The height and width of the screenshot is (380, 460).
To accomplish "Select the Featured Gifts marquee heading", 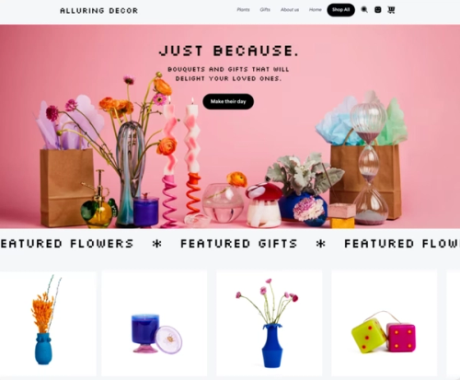I will coord(239,244).
